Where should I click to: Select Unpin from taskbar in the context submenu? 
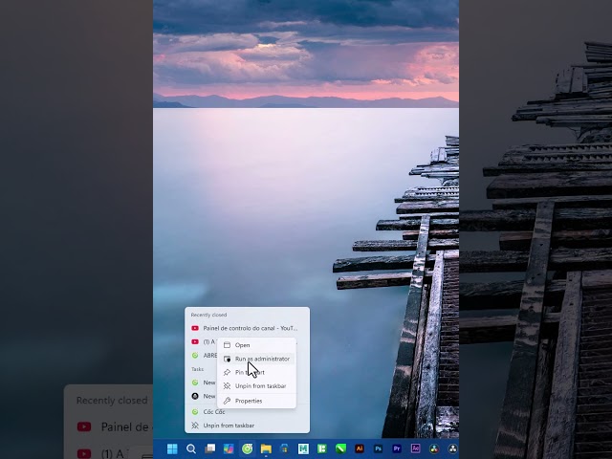click(x=256, y=386)
